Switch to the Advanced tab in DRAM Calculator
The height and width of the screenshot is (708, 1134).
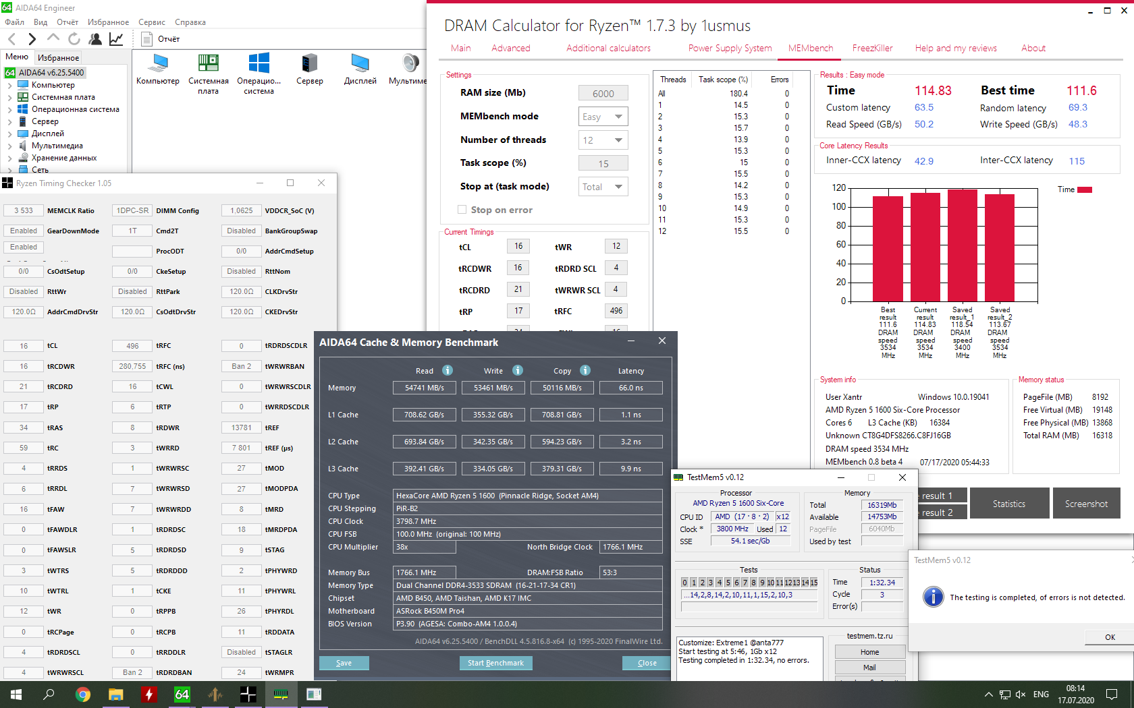[511, 48]
